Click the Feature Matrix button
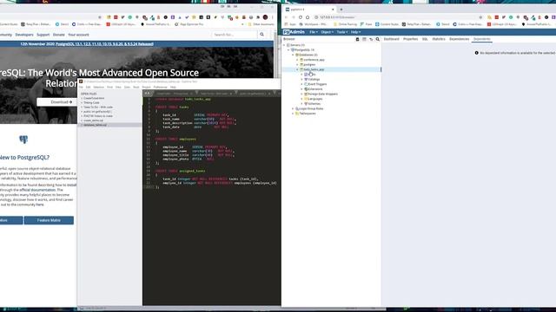 [49, 220]
